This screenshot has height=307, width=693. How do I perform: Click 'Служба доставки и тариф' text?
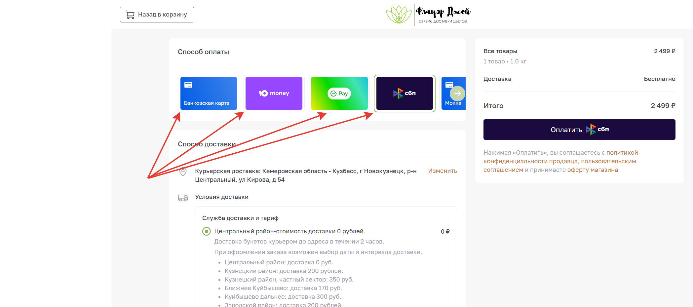coord(240,218)
